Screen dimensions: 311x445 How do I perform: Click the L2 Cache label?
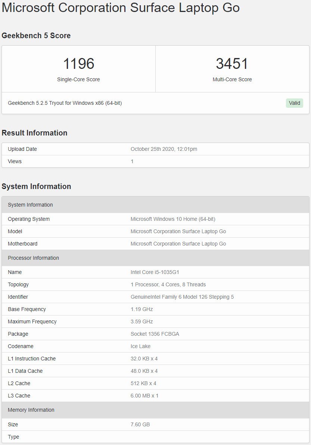coord(19,383)
